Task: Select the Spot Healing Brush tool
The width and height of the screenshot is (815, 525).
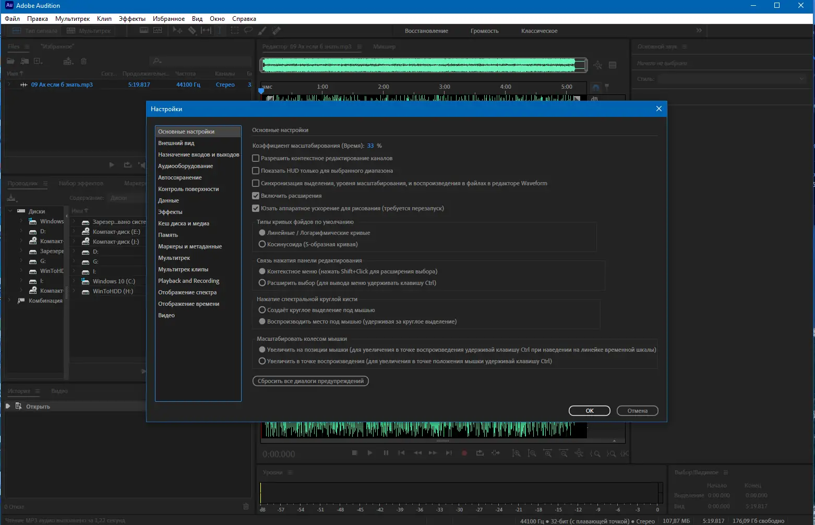Action: (277, 30)
